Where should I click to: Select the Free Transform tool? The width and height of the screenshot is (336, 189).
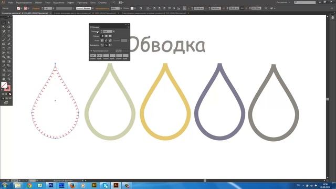coord(9,52)
